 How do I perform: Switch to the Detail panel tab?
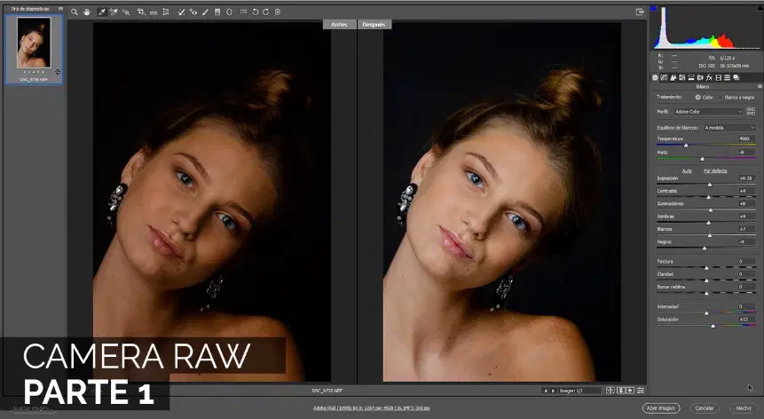[673, 77]
